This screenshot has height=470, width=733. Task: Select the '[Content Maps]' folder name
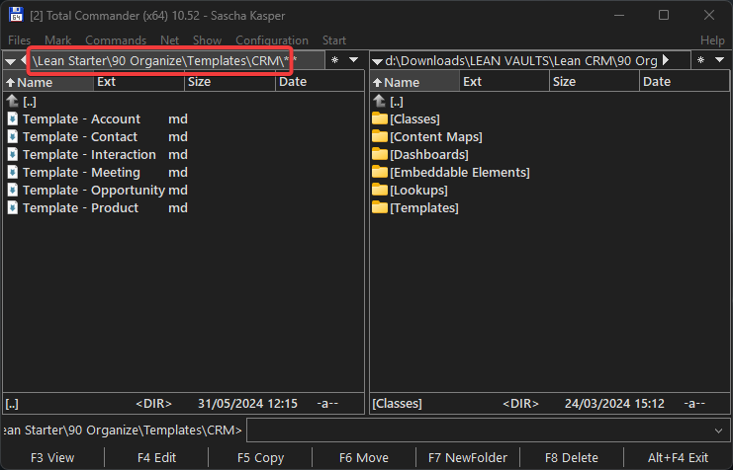436,136
